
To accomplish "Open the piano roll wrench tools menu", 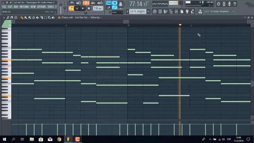I will (8, 17).
